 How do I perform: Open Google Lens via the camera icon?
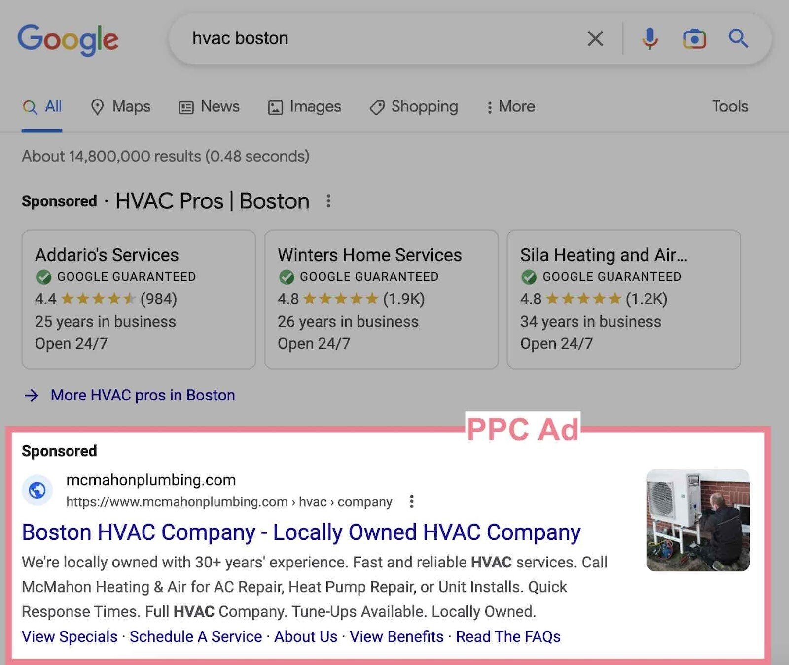click(695, 38)
